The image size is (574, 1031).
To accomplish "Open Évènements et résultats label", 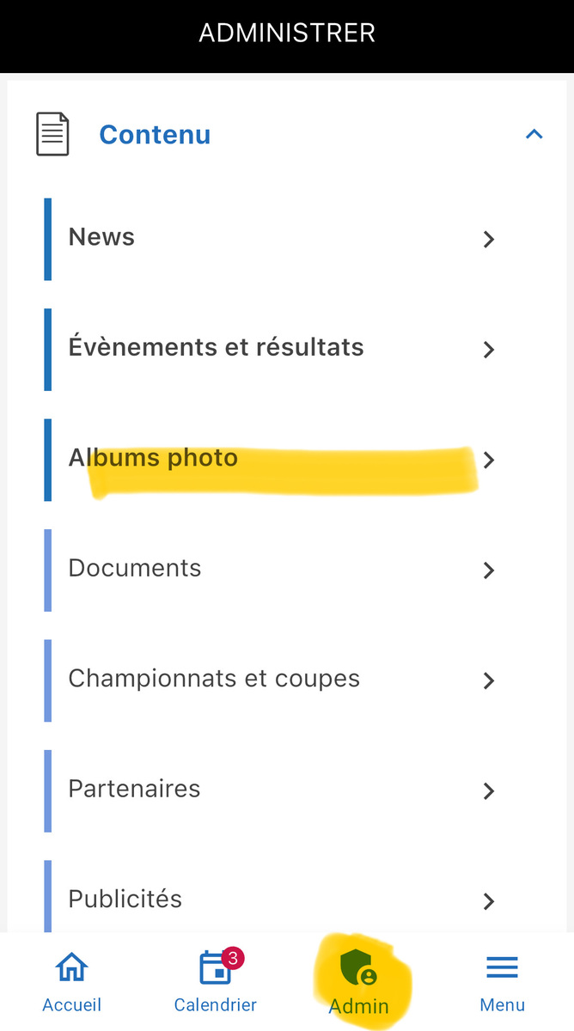I will click(x=216, y=347).
